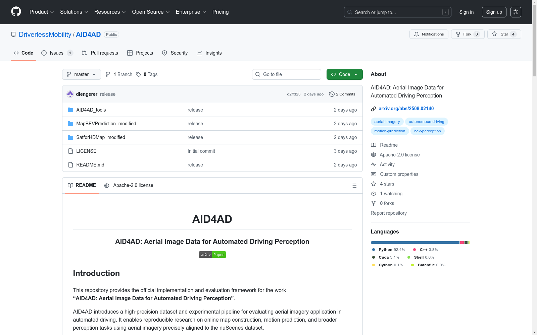The image size is (537, 335).
Task: Click the Search or jump to field
Action: 398,12
